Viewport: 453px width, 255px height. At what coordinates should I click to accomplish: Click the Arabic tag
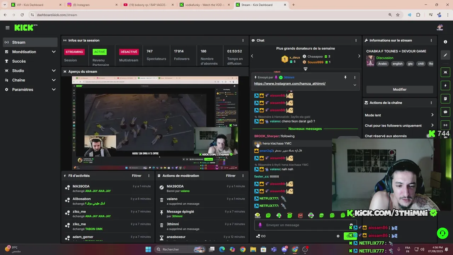383,64
